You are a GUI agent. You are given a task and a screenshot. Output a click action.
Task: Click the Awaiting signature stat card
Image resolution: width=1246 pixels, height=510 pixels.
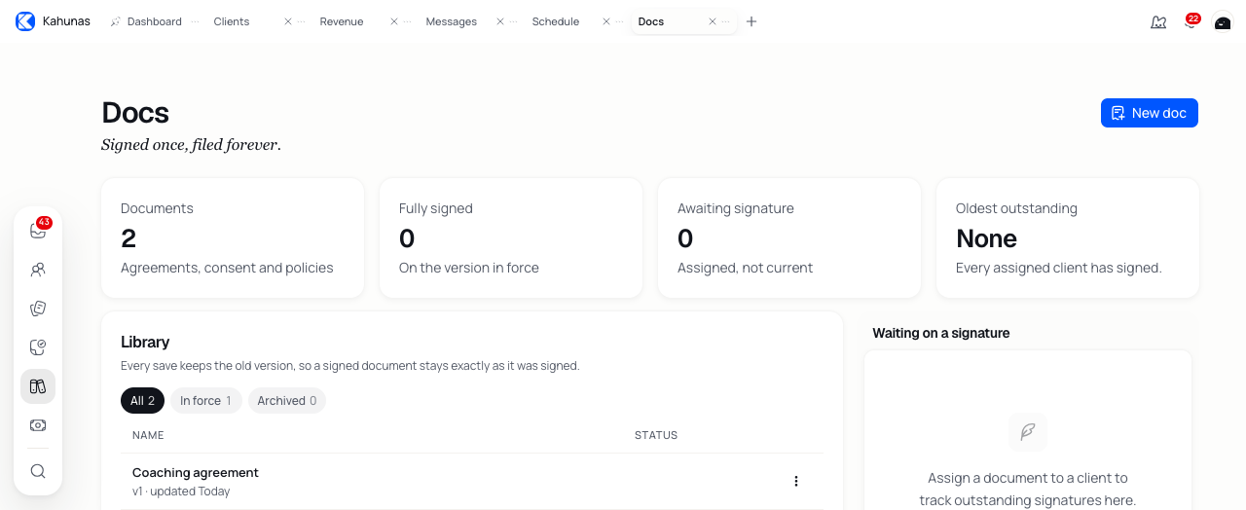[x=789, y=237]
